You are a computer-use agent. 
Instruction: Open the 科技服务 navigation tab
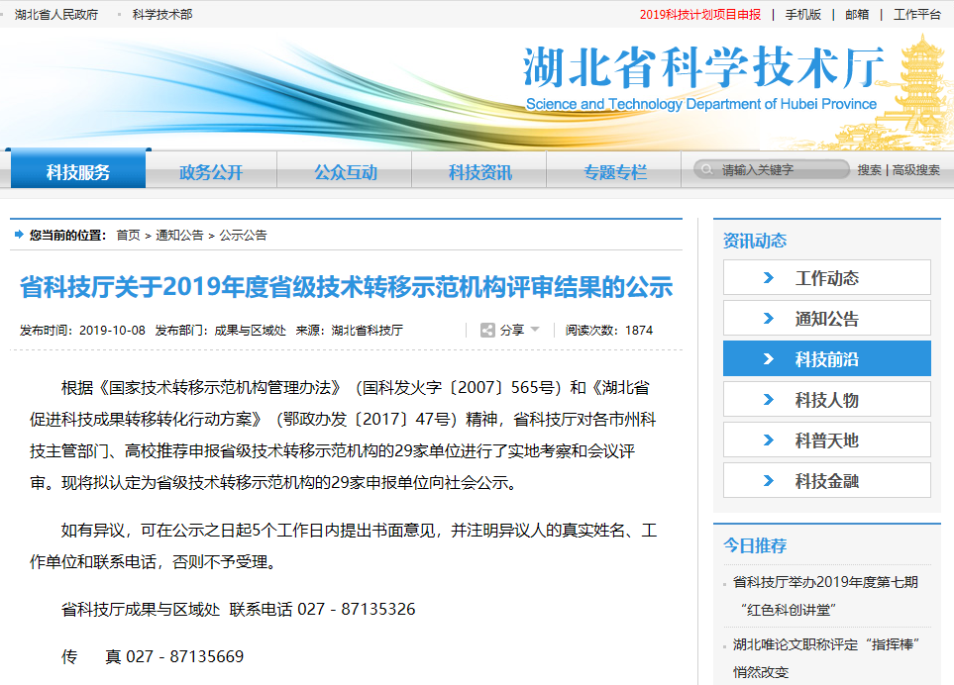(78, 171)
